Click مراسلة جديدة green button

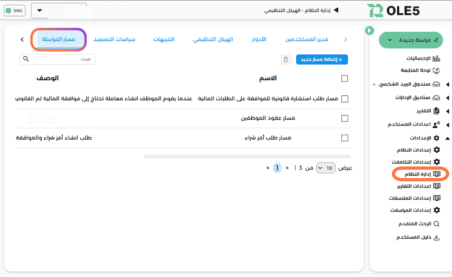[x=411, y=40]
